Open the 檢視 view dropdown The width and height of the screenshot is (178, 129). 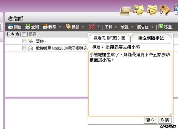pyautogui.click(x=127, y=27)
